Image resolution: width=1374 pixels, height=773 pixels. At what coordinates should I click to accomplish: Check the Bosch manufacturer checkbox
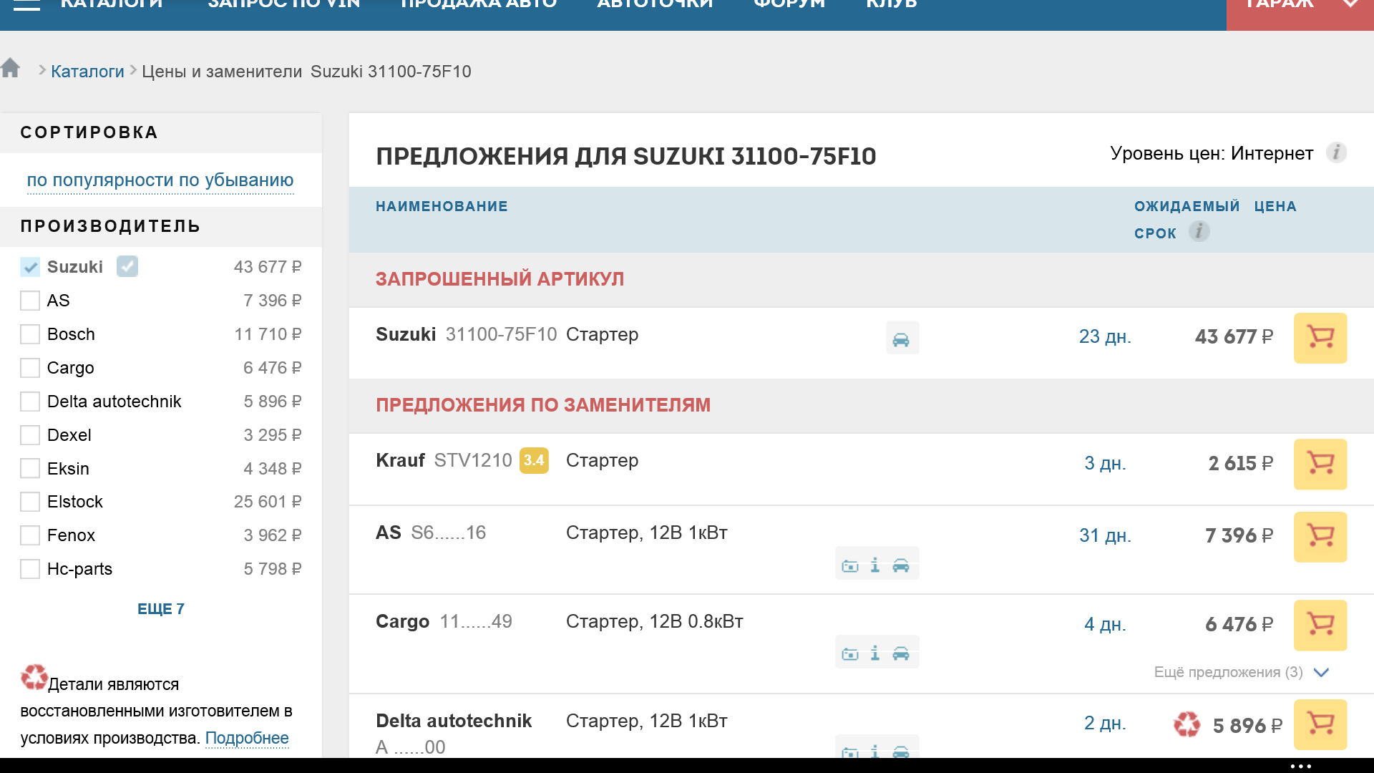pos(30,334)
